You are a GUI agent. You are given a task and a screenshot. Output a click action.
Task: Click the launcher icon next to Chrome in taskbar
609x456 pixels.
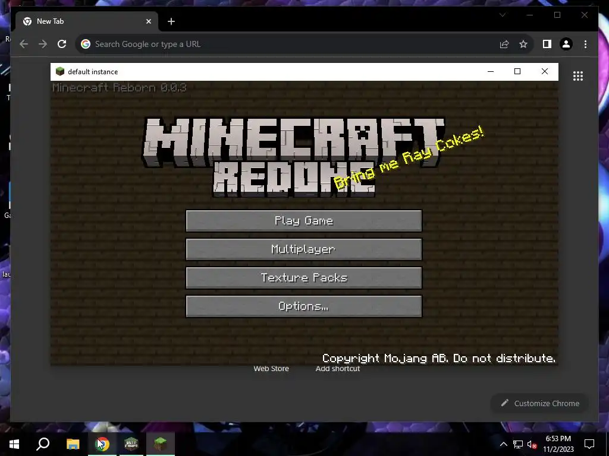pos(131,444)
